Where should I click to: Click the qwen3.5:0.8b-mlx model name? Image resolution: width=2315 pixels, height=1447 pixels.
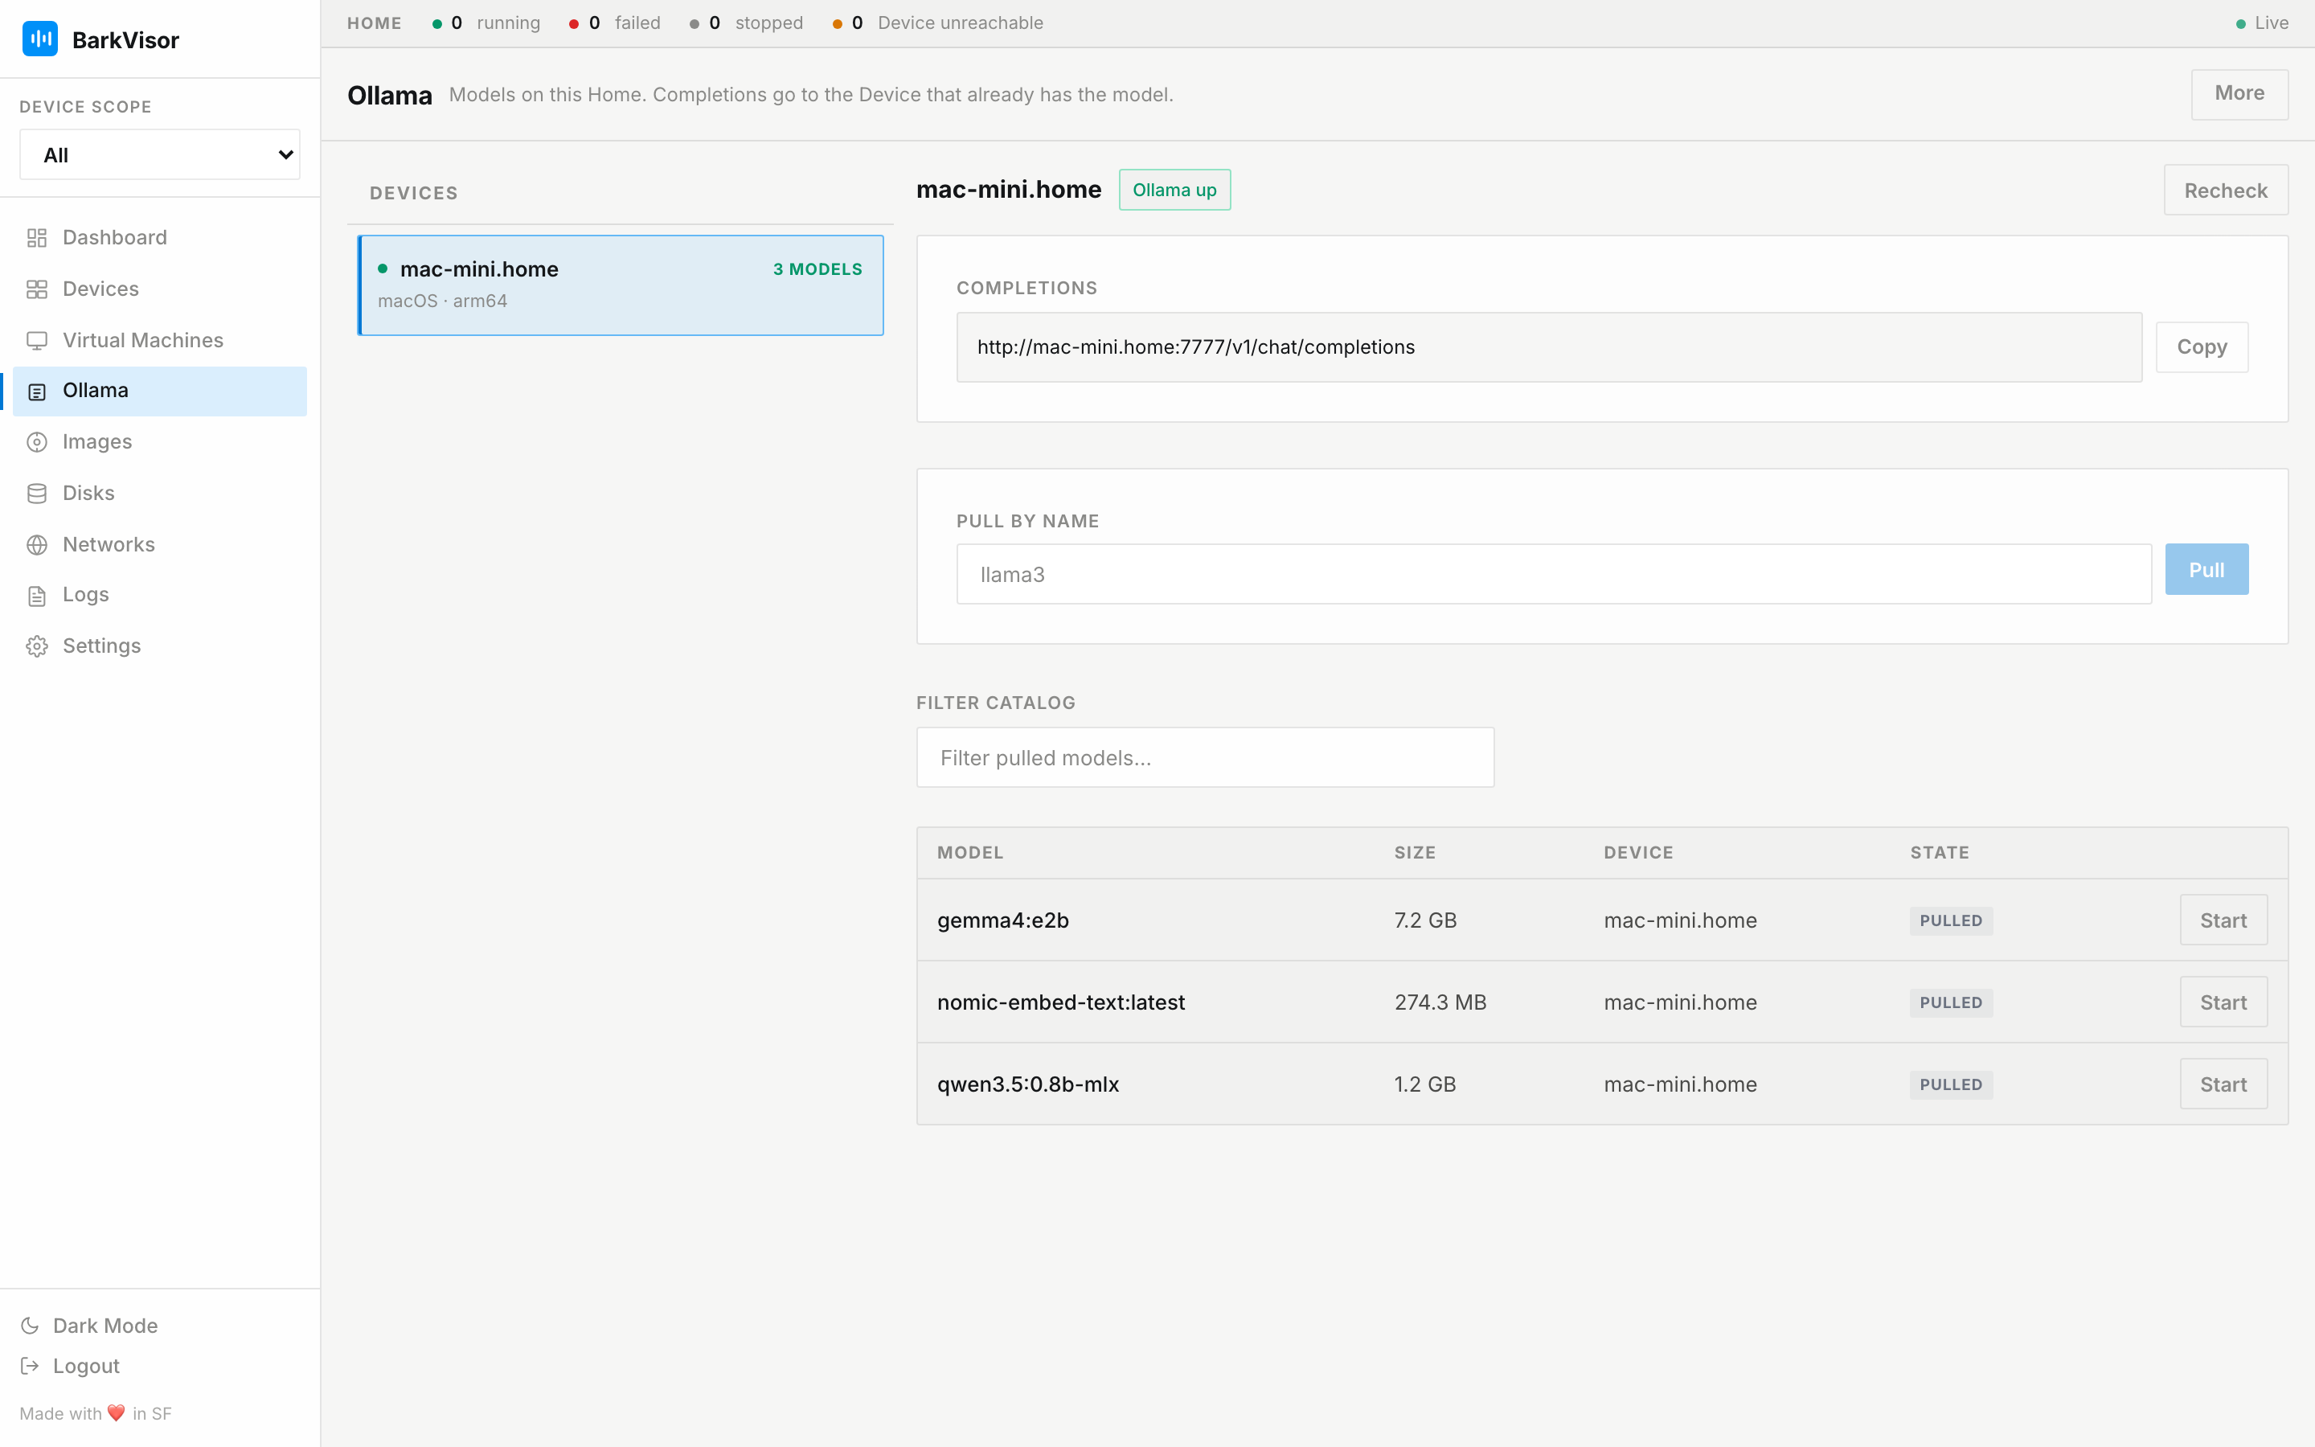[1028, 1084]
